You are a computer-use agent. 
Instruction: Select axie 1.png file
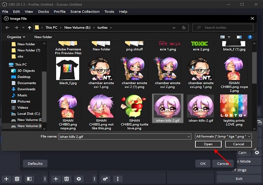pyautogui.click(x=168, y=46)
